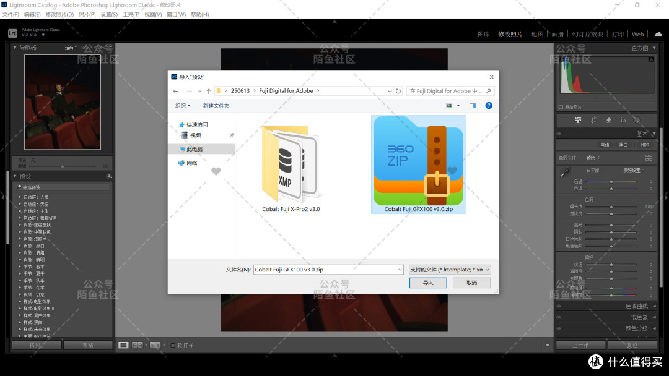The height and width of the screenshot is (376, 669).
Task: Enable HDR editing button
Action: click(645, 145)
